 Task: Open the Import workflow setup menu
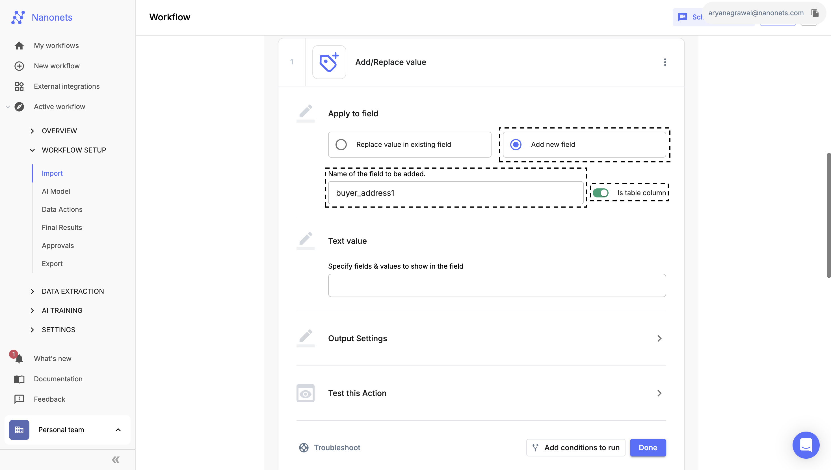[52, 173]
